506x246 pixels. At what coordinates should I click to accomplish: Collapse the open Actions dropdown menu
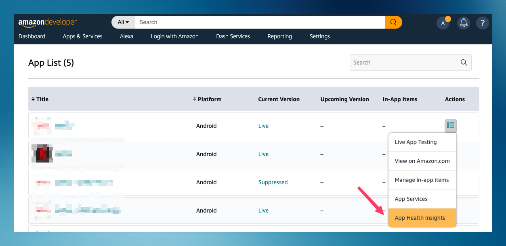(450, 126)
